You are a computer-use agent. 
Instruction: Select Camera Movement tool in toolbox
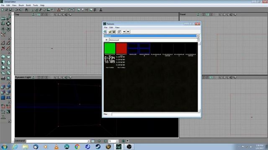click(3, 18)
